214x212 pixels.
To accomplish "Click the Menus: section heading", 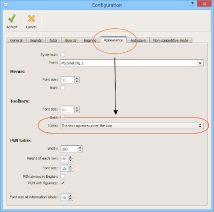I will tap(18, 72).
